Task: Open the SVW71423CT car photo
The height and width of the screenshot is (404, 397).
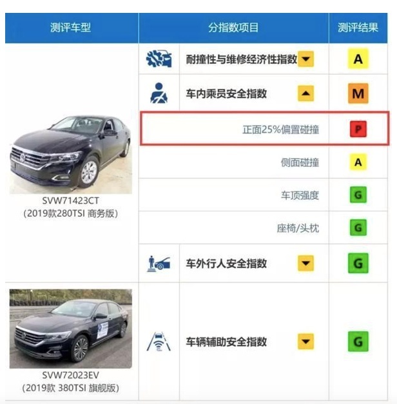Action: pos(71,155)
